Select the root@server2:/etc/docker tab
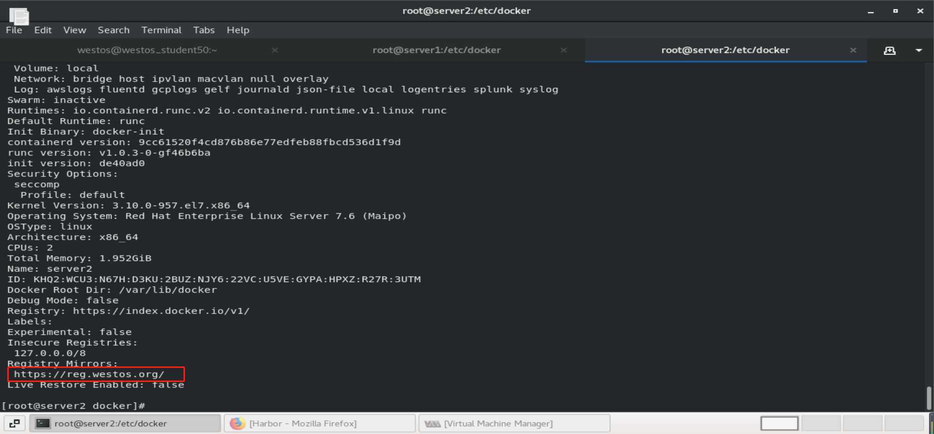 coord(725,50)
